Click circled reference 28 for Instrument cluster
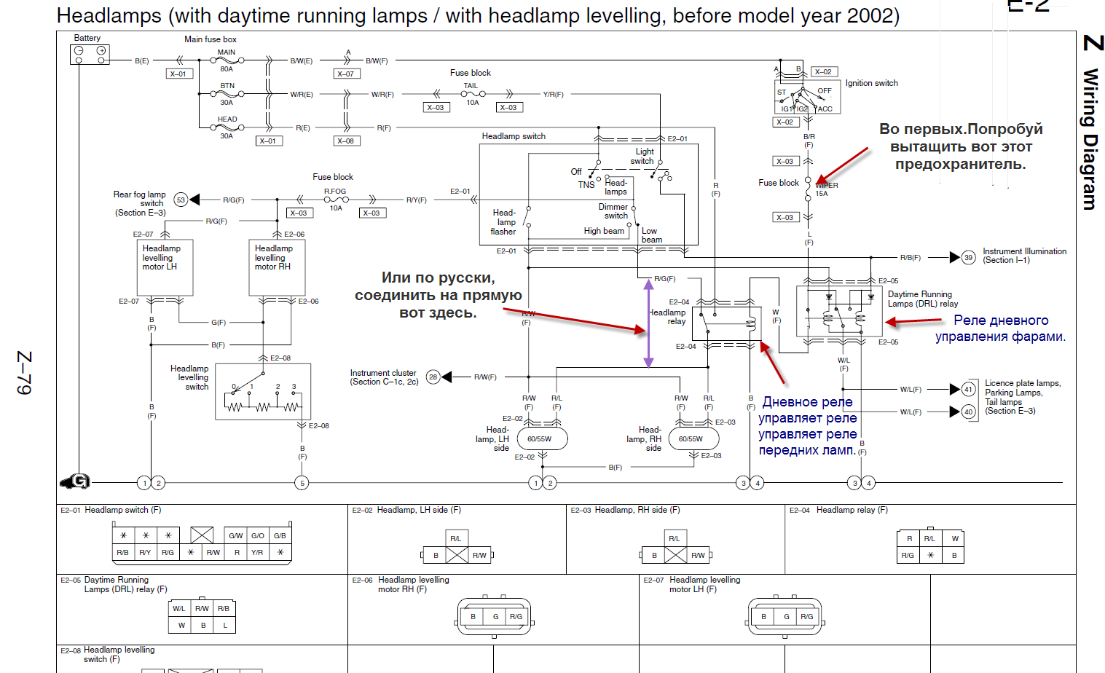Screen dimensions: 1105x673 [433, 377]
